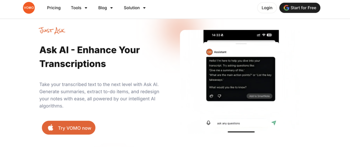
Task: Click the silent bell icon beside 14:33
Action: (222, 35)
